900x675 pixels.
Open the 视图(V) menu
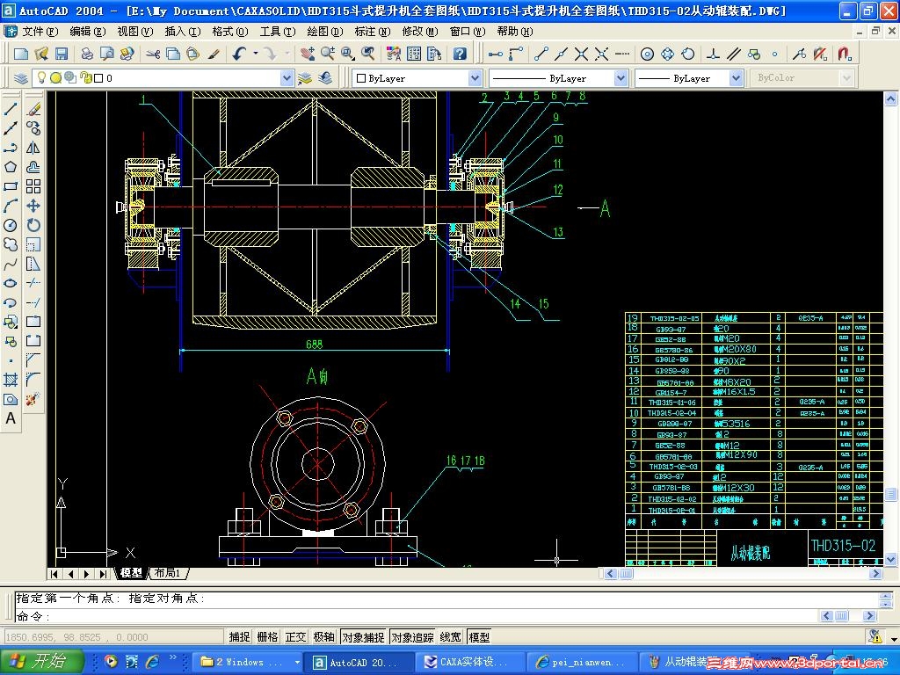134,31
